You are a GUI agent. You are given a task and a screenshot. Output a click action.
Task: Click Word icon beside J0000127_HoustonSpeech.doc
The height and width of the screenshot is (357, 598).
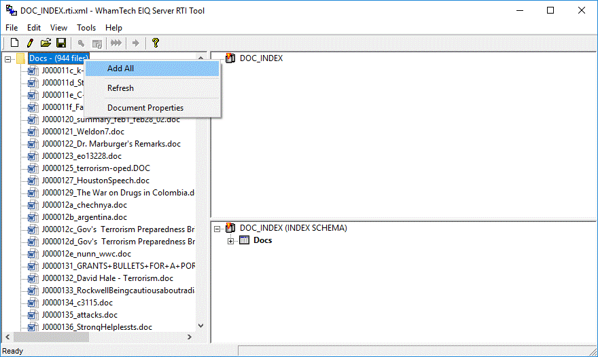click(33, 181)
